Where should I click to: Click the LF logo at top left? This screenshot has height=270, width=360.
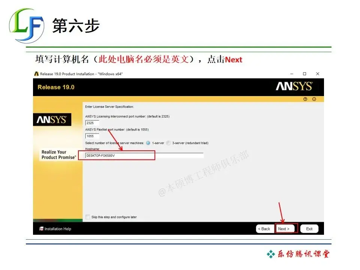pyautogui.click(x=26, y=26)
